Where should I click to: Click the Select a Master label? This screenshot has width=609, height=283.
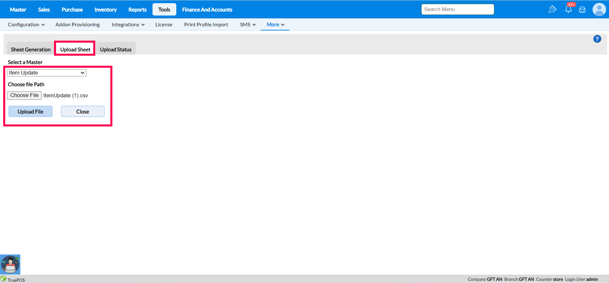pyautogui.click(x=25, y=62)
